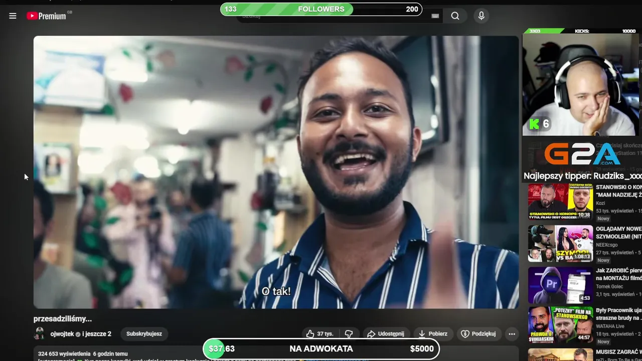This screenshot has width=642, height=361.
Task: Open the YouTube hamburger guide menu
Action: (13, 16)
